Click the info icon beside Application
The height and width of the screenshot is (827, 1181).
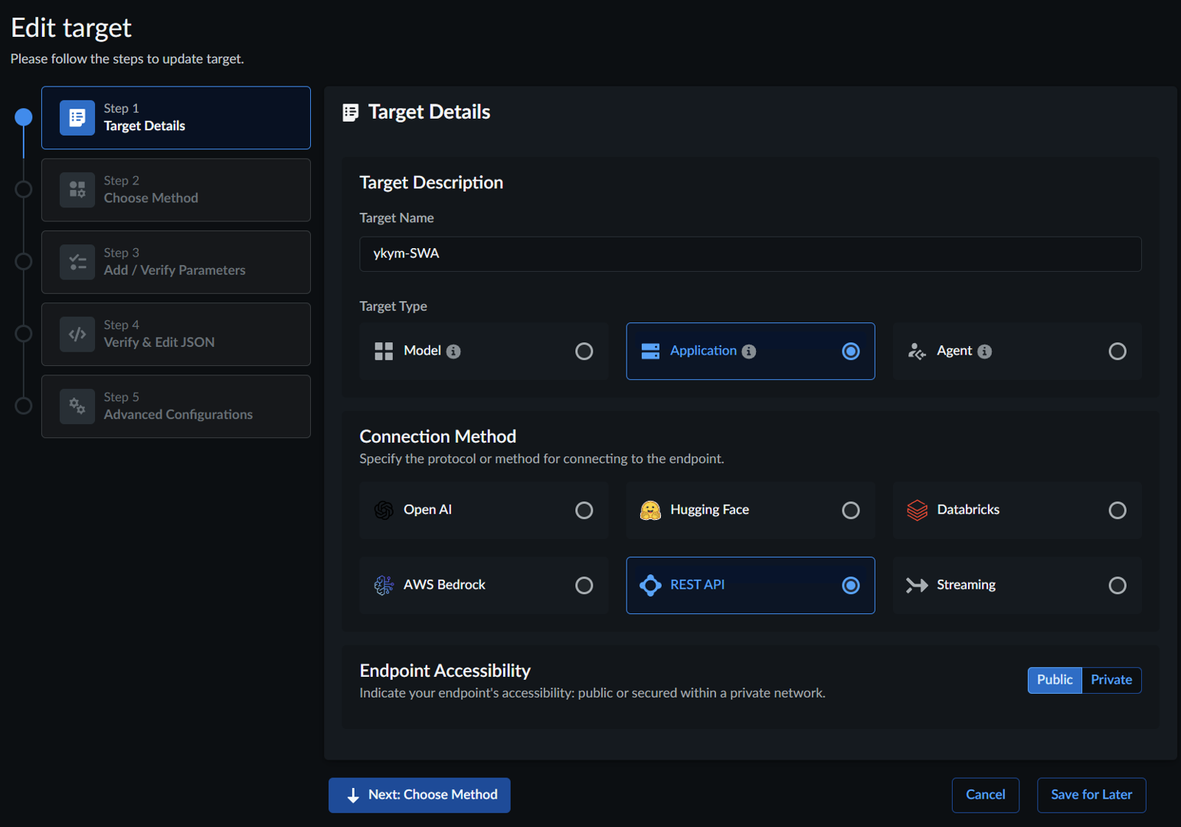[x=749, y=351]
